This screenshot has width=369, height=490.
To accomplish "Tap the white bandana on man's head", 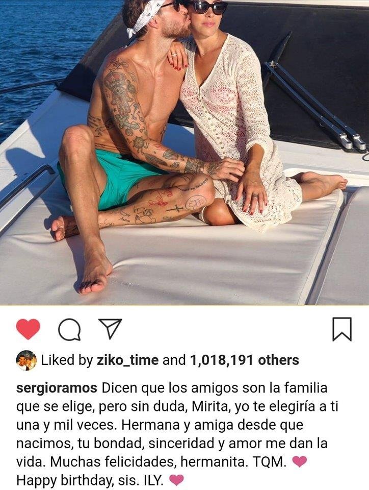I will (x=143, y=17).
